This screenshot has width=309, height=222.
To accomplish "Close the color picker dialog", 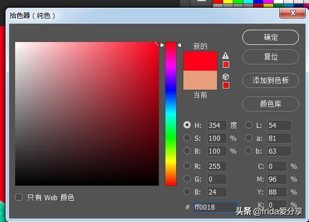I will (x=292, y=13).
